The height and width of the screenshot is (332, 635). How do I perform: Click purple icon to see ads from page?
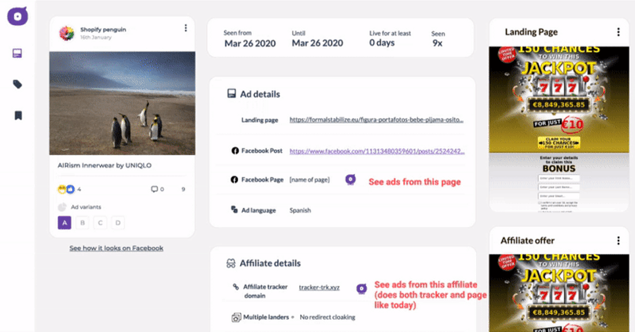351,180
